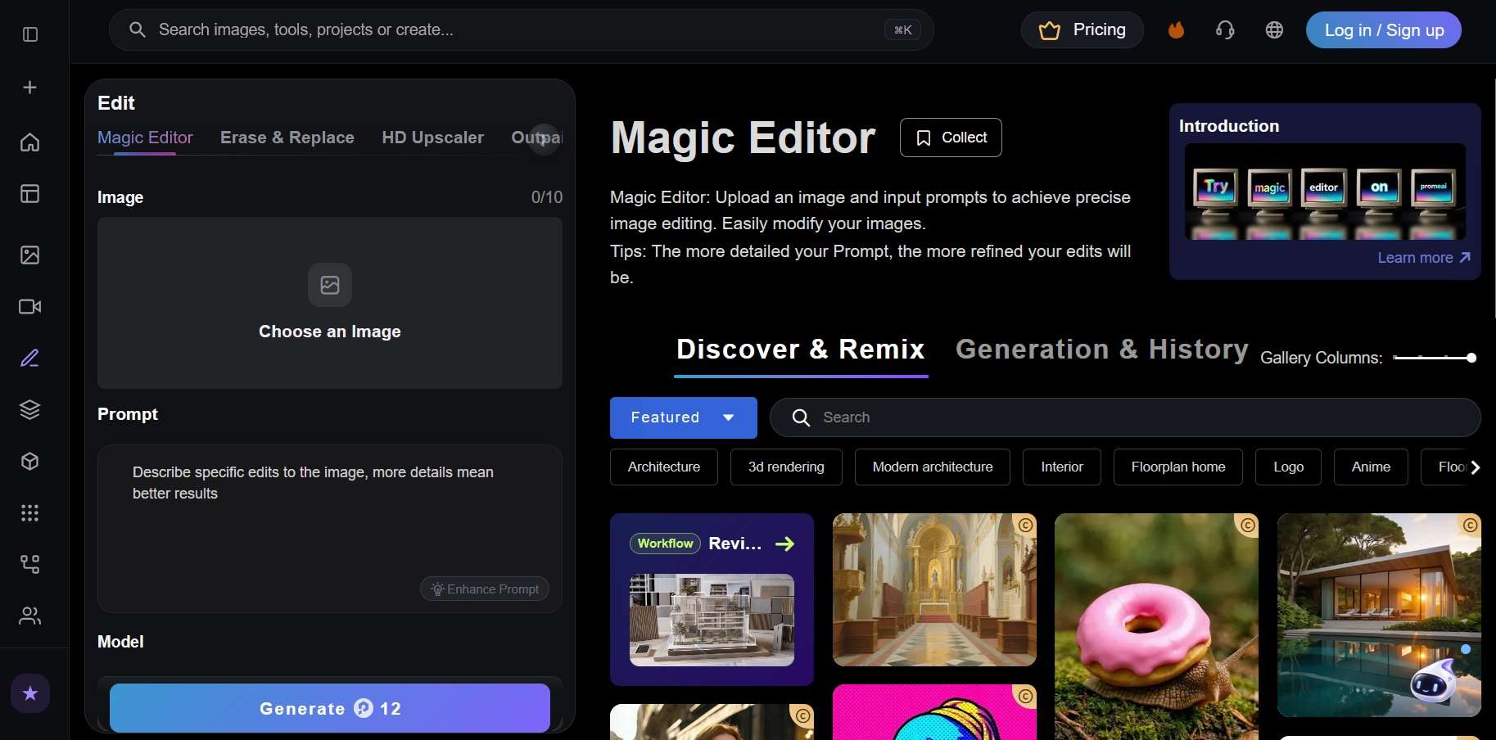Filter by Interior tag
The height and width of the screenshot is (740, 1496).
pyautogui.click(x=1062, y=467)
